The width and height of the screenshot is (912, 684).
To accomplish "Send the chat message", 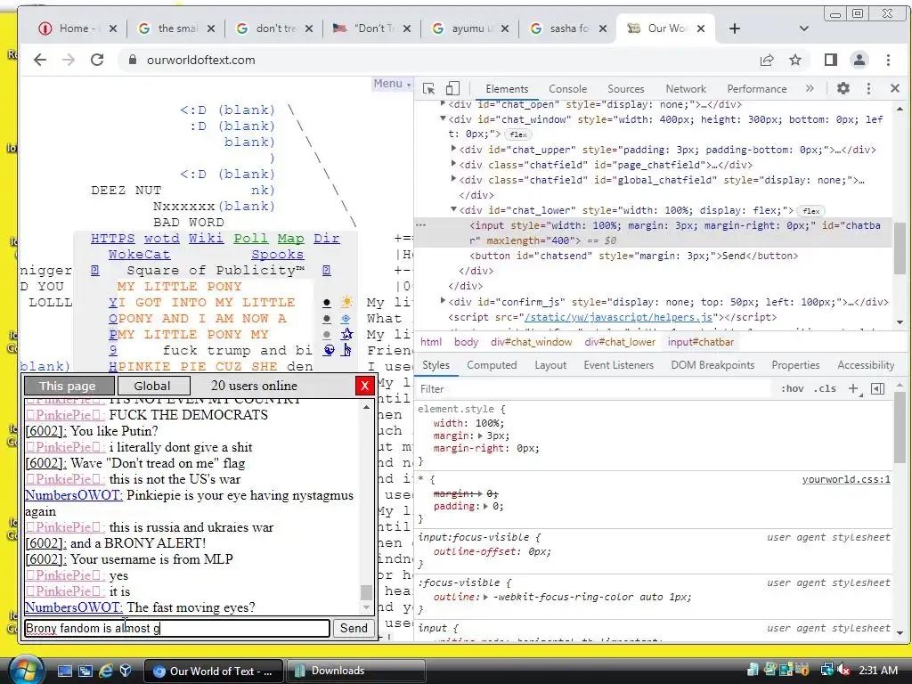I will click(354, 628).
